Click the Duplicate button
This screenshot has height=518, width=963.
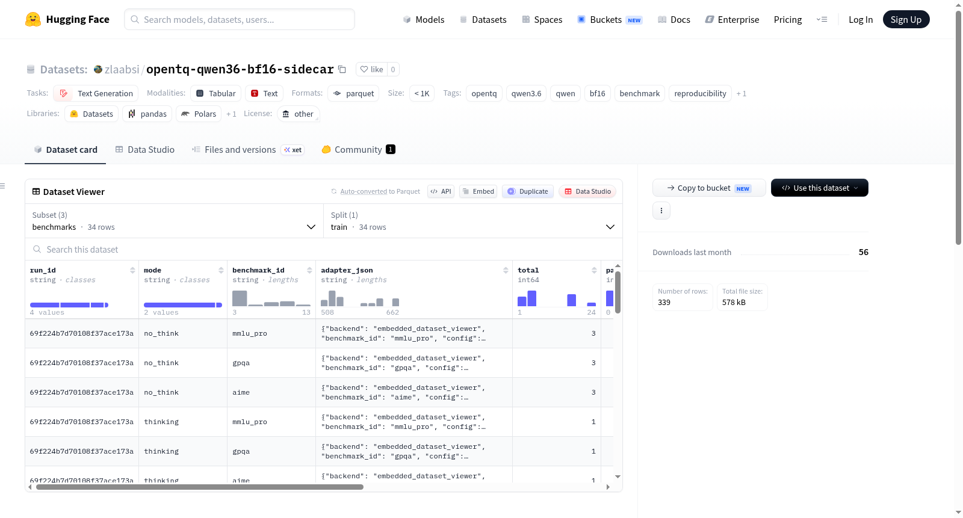click(x=528, y=191)
